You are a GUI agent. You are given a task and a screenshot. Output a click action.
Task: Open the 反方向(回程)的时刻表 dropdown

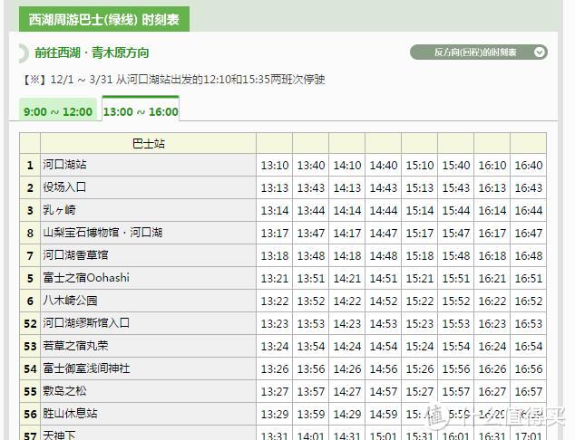point(478,53)
